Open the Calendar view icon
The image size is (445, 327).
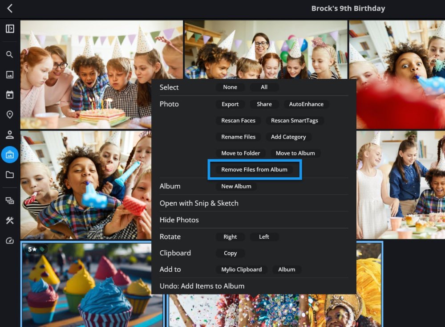(x=10, y=94)
